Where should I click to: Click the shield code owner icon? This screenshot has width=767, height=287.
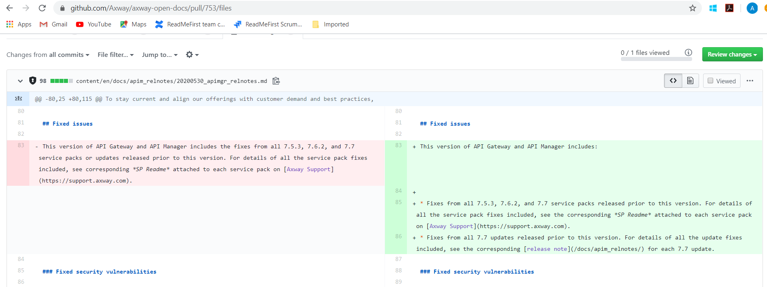click(x=33, y=80)
